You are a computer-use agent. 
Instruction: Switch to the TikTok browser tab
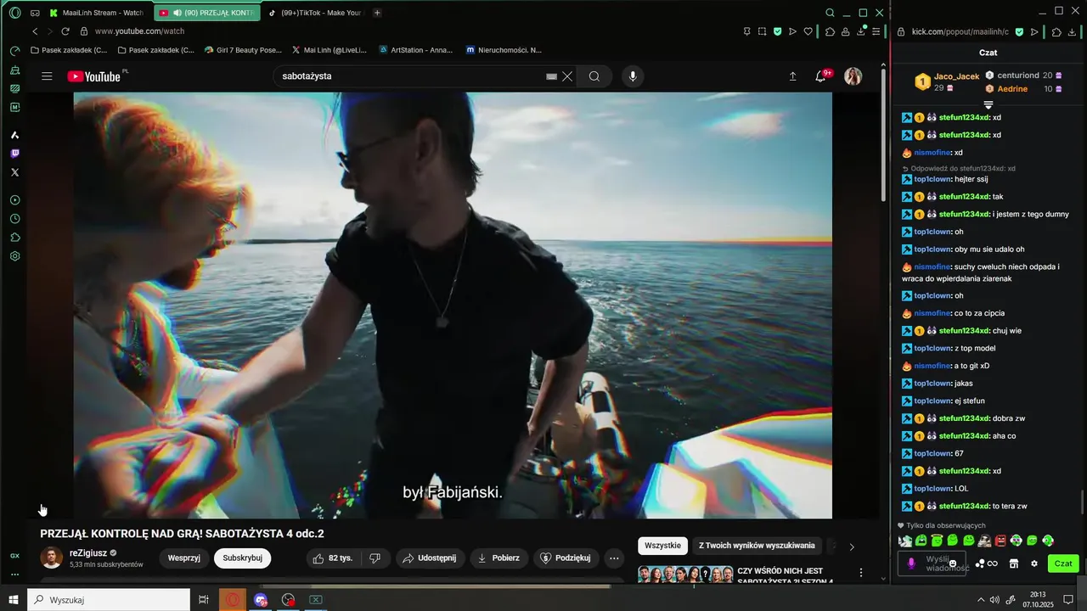[314, 13]
